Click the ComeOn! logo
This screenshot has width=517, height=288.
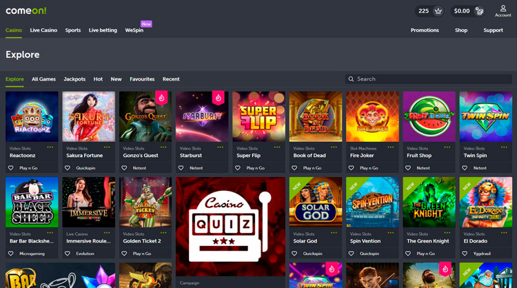pyautogui.click(x=26, y=10)
